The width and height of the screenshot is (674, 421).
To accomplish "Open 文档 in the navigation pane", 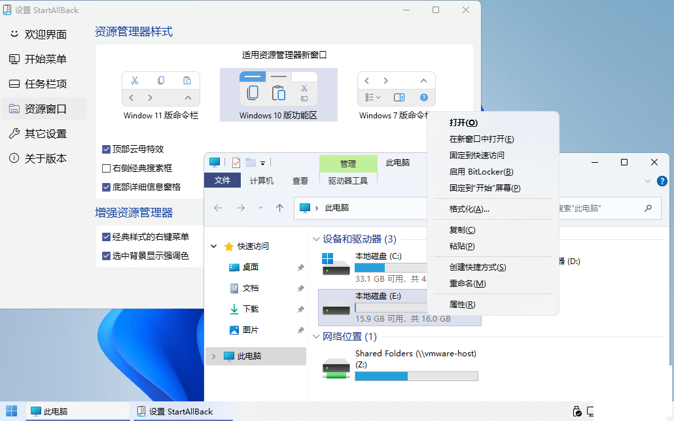I will (250, 288).
